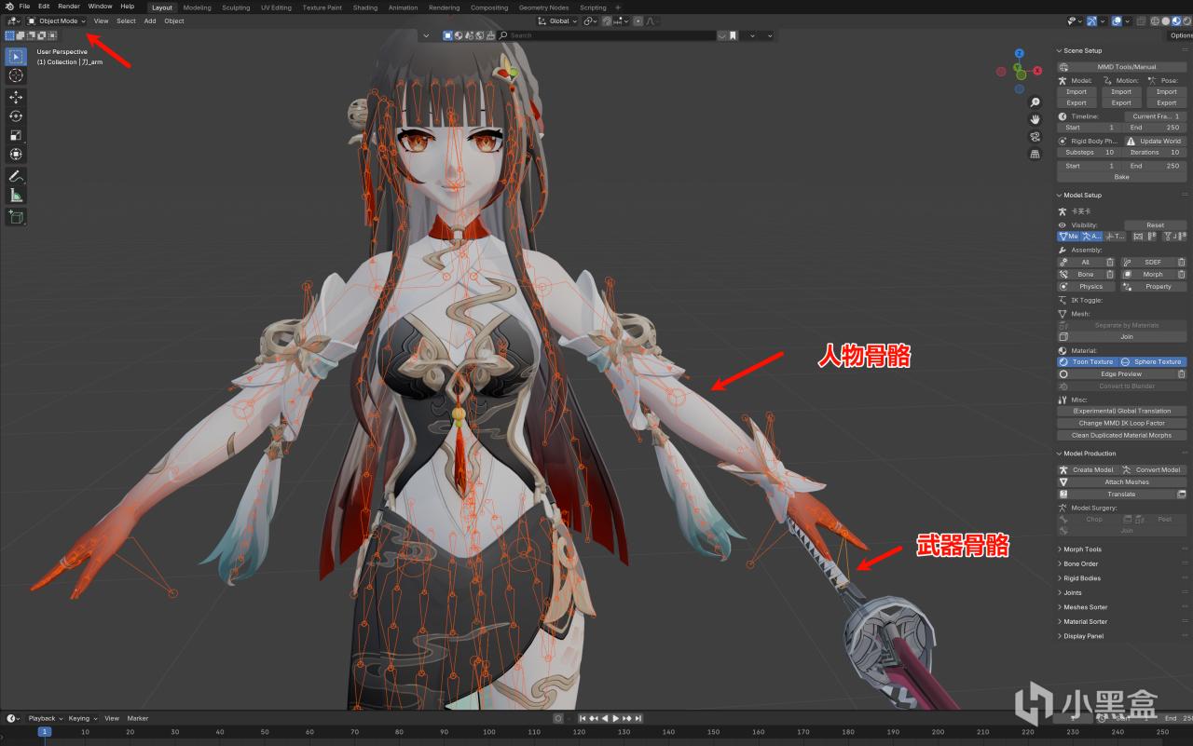Activate the Transform tool
Image resolution: width=1193 pixels, height=746 pixels.
coord(16,155)
